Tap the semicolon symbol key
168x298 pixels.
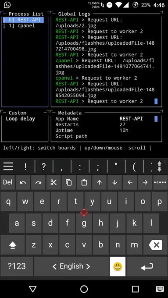(98, 167)
